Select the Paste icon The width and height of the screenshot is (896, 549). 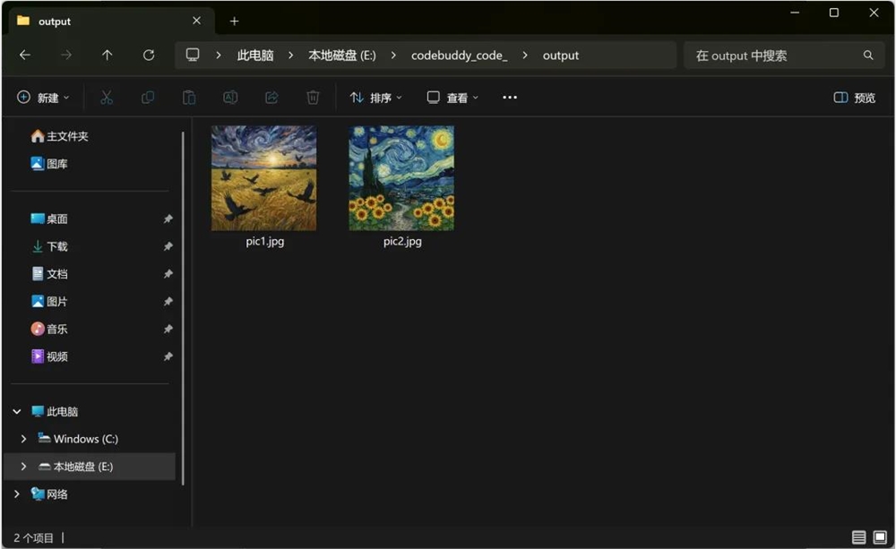(x=189, y=97)
